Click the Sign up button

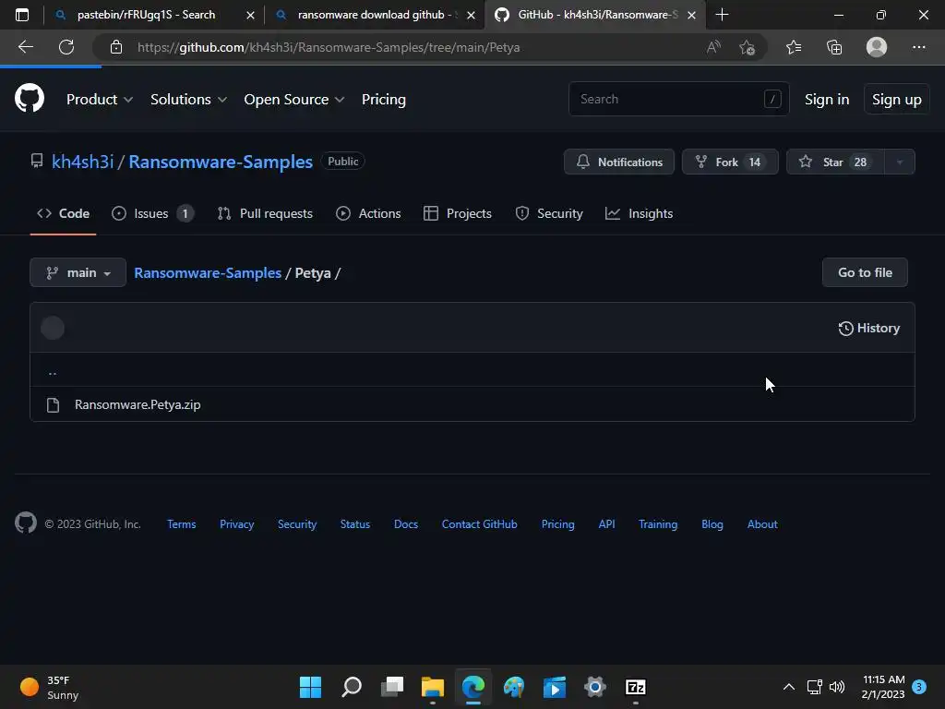[x=897, y=100]
